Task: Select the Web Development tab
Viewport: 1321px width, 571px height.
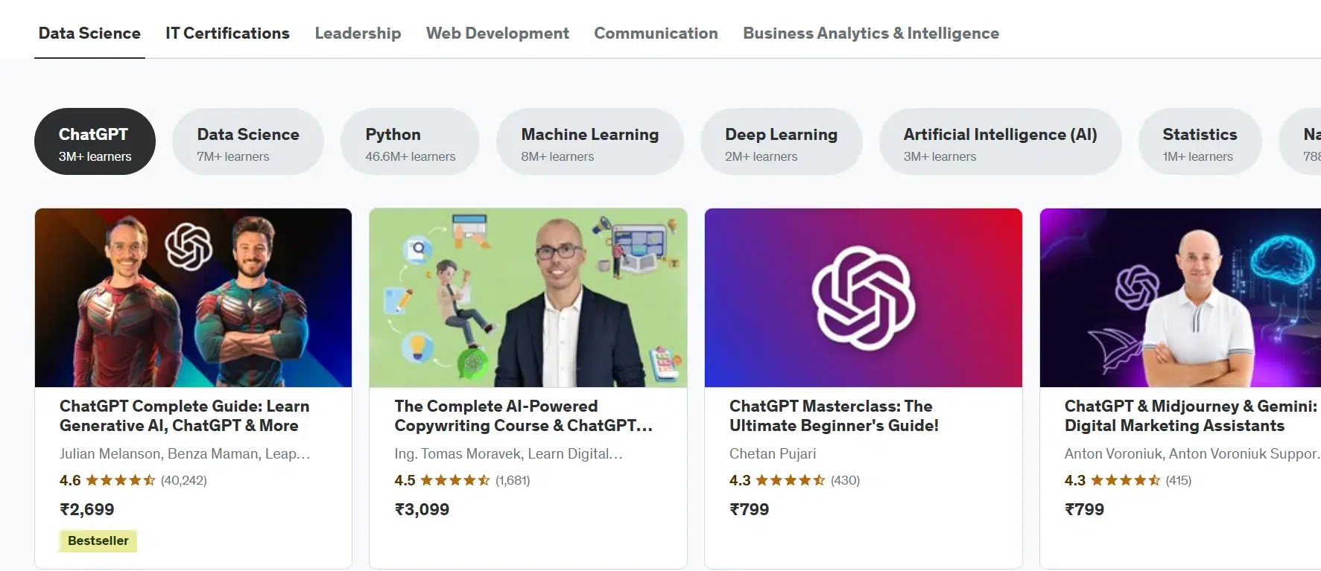Action: click(498, 34)
